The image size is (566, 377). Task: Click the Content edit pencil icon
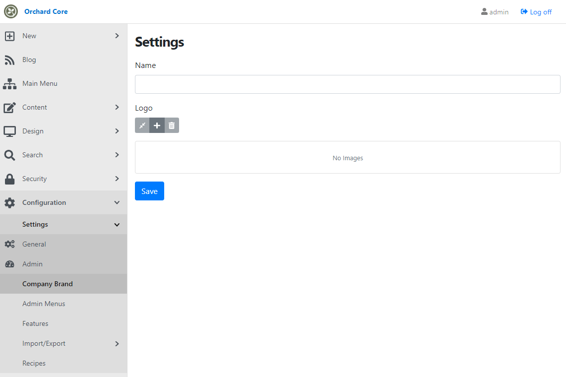point(10,108)
